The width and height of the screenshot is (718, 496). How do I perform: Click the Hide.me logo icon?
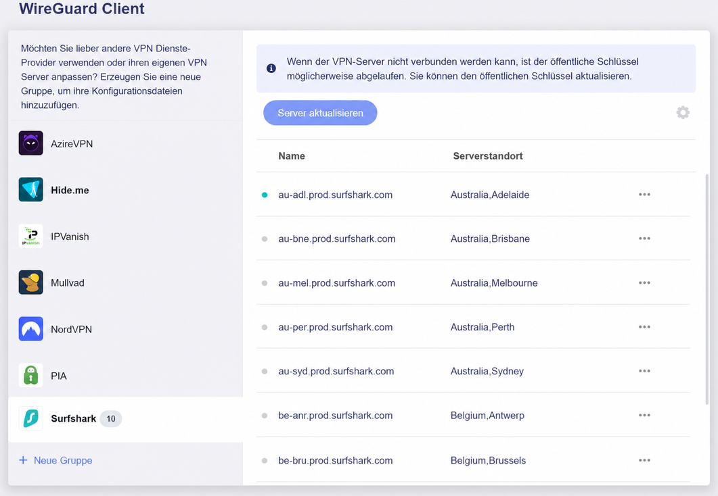point(30,190)
